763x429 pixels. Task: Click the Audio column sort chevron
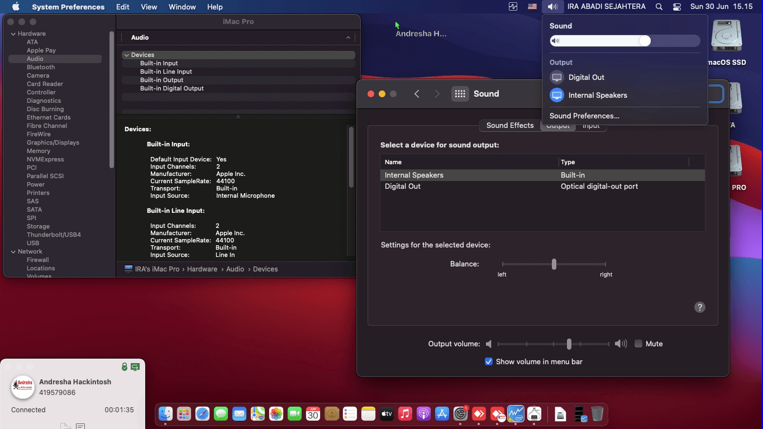click(x=348, y=37)
